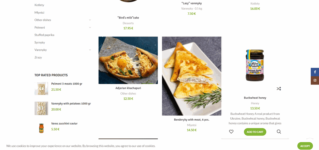Image resolution: width=319 pixels, height=150 pixels.
Task: Accept the cookies notice
Action: coord(305,146)
